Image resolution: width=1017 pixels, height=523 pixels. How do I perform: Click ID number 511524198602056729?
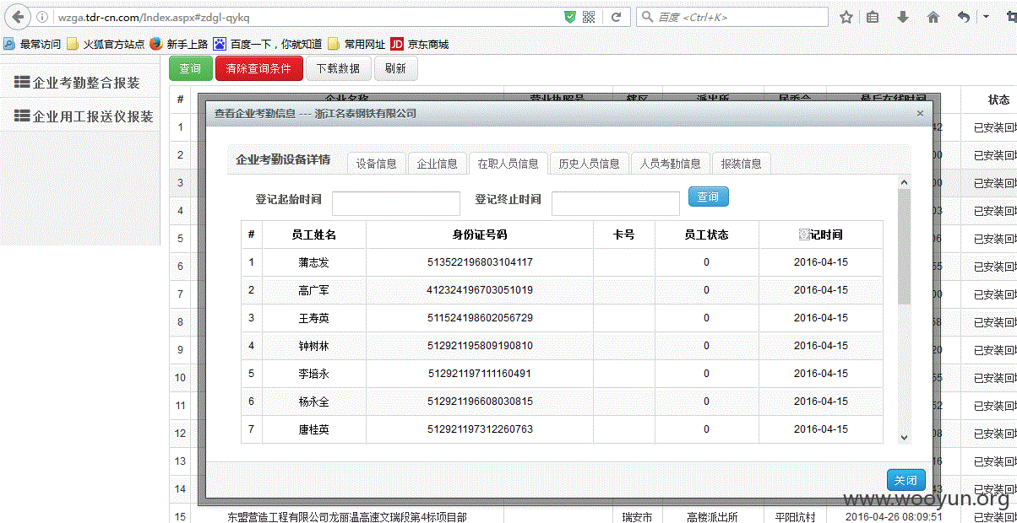(480, 318)
